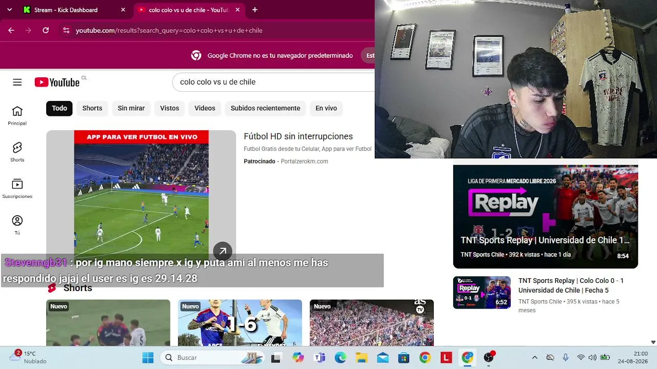This screenshot has height=369, width=657.
Task: Open the Wi-Fi network tray icon
Action: 581,358
